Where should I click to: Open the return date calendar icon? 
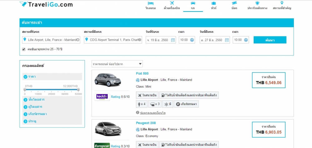[x=227, y=40]
